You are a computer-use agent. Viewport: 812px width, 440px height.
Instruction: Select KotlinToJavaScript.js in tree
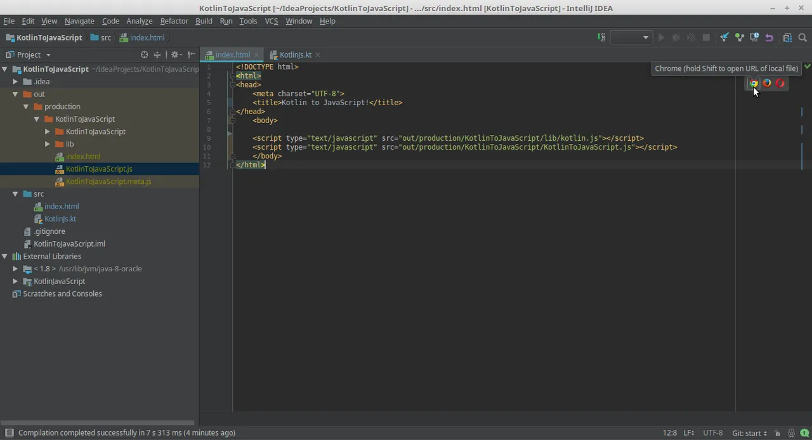pyautogui.click(x=99, y=169)
